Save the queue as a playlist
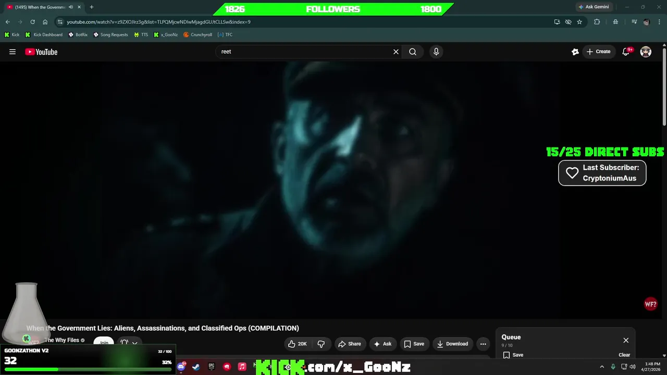Screen dimensions: 667x375 pos(513,355)
